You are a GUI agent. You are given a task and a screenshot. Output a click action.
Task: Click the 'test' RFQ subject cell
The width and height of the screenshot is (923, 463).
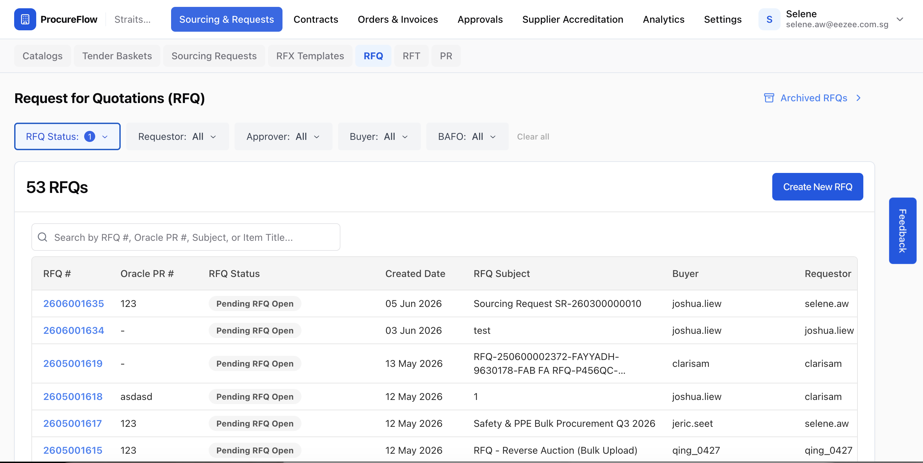(482, 330)
